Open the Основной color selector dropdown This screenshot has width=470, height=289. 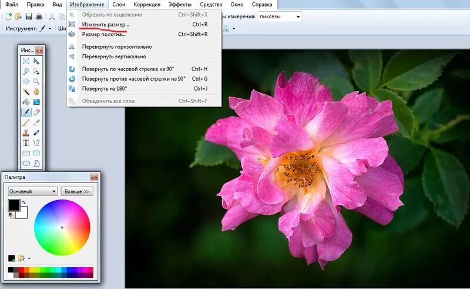[x=33, y=191]
